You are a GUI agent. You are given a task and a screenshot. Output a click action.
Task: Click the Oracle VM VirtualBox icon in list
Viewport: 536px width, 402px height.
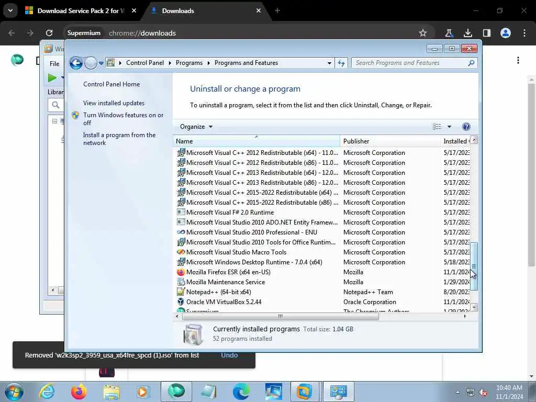[x=181, y=302]
